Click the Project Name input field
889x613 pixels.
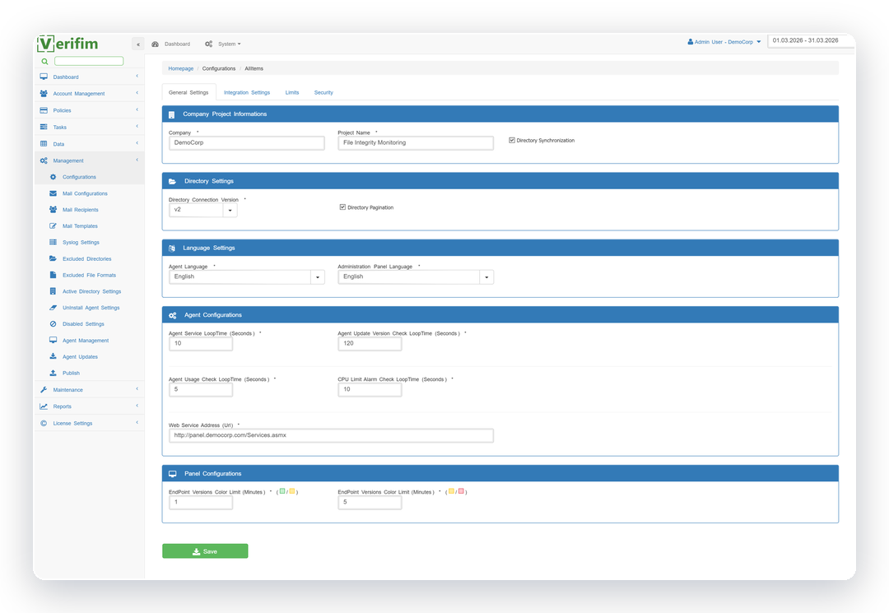416,143
